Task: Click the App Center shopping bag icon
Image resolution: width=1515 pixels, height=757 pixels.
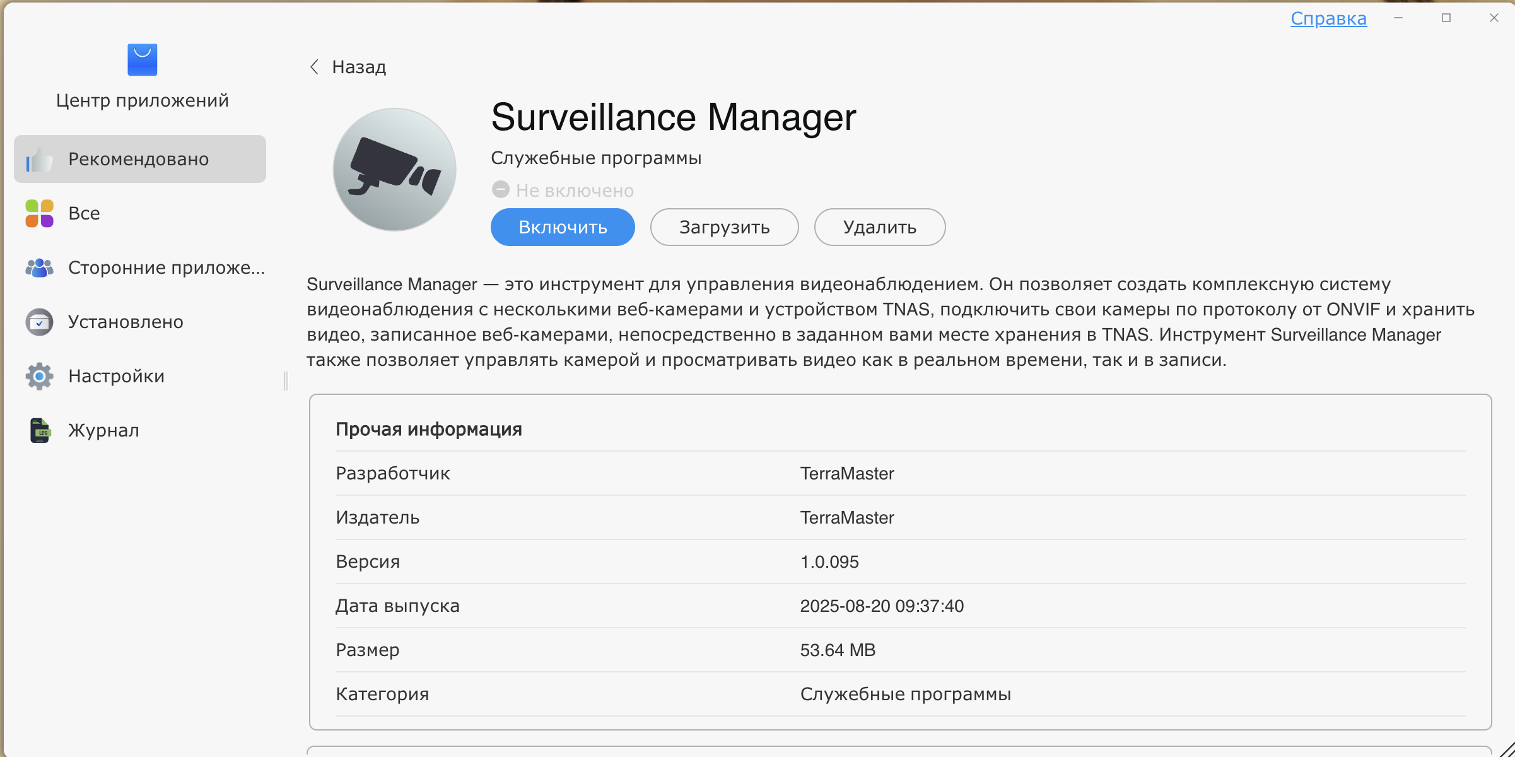Action: (x=142, y=60)
